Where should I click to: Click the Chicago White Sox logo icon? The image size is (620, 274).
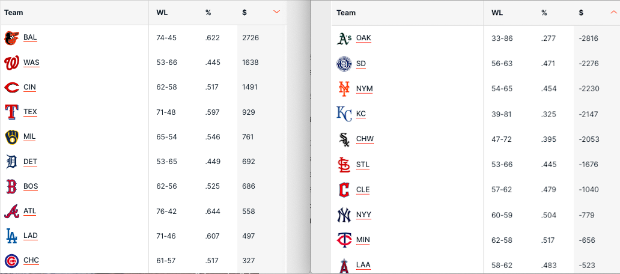[x=343, y=139]
